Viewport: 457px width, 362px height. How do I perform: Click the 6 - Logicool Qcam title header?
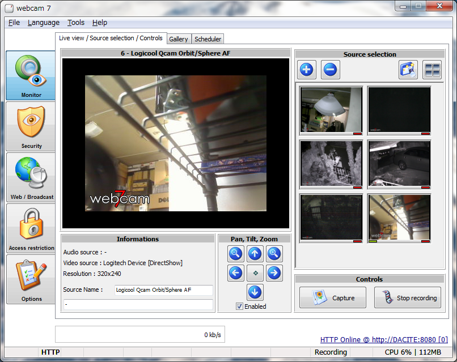[x=175, y=53]
